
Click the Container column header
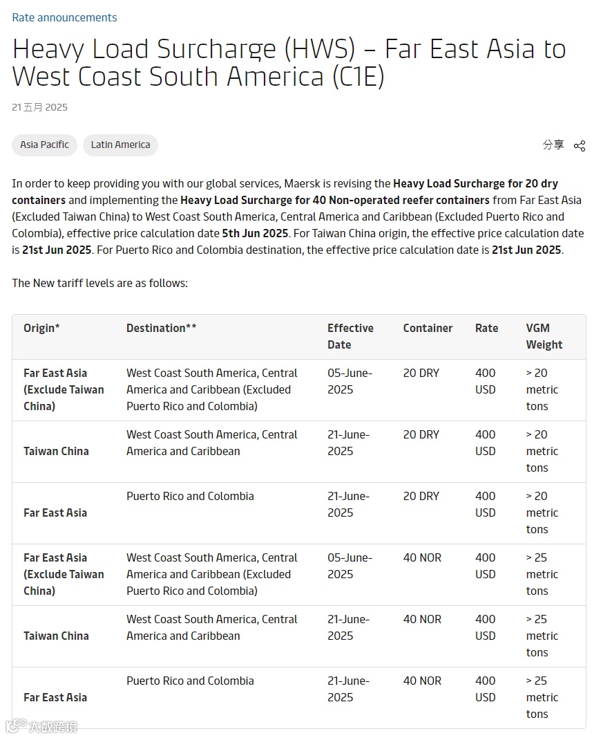pos(428,328)
